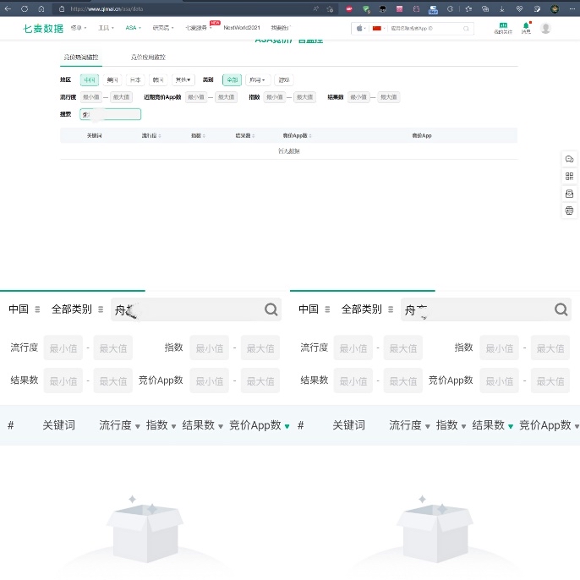Open the 工具 navigation menu
The image size is (580, 580).
coord(106,28)
